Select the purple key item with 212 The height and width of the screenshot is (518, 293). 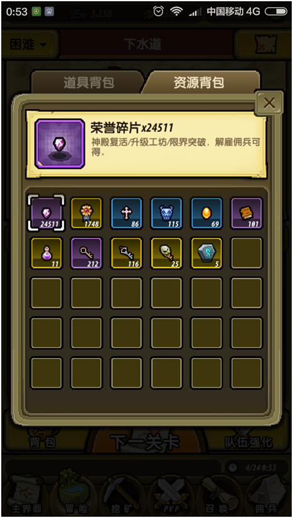click(87, 253)
